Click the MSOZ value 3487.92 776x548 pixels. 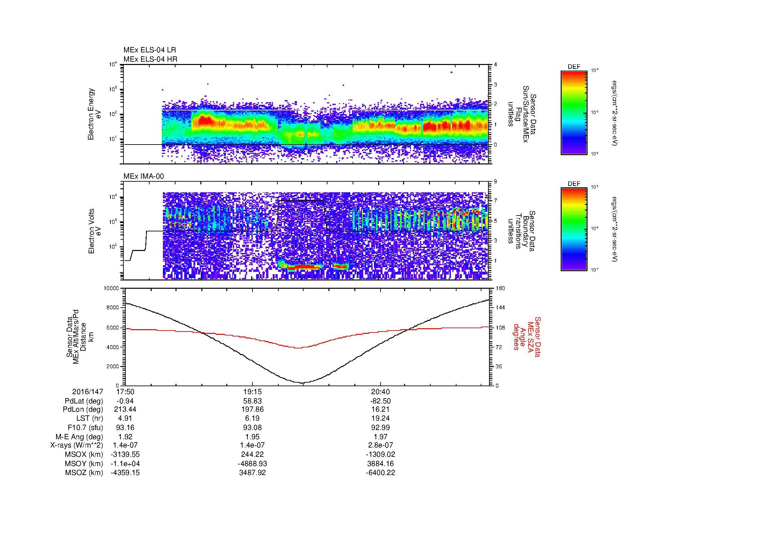pos(252,473)
